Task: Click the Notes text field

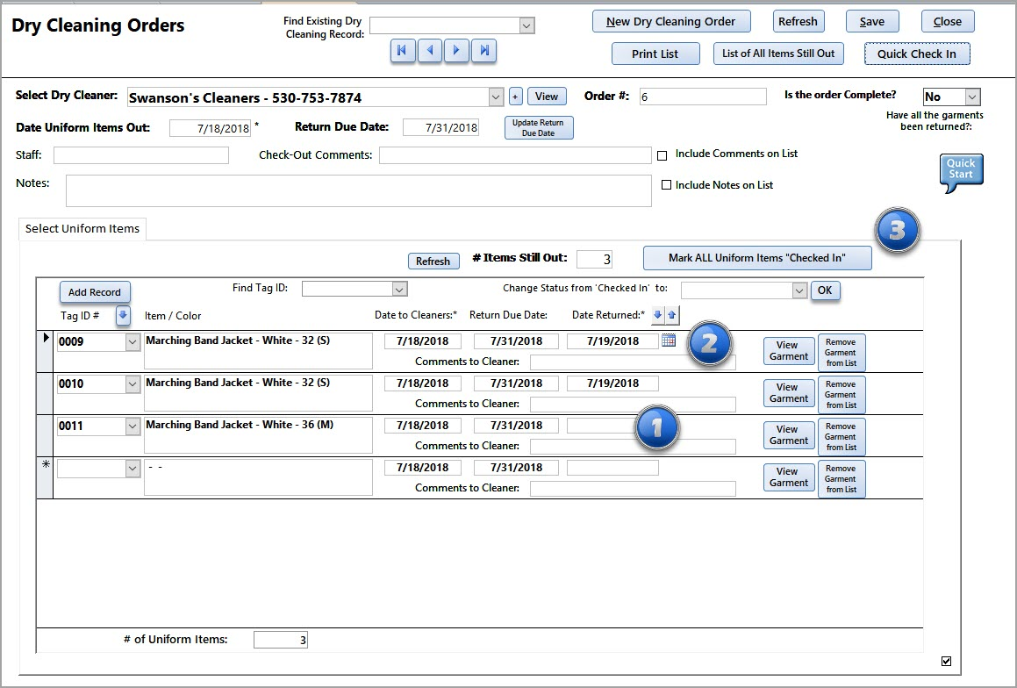Action: pyautogui.click(x=358, y=190)
